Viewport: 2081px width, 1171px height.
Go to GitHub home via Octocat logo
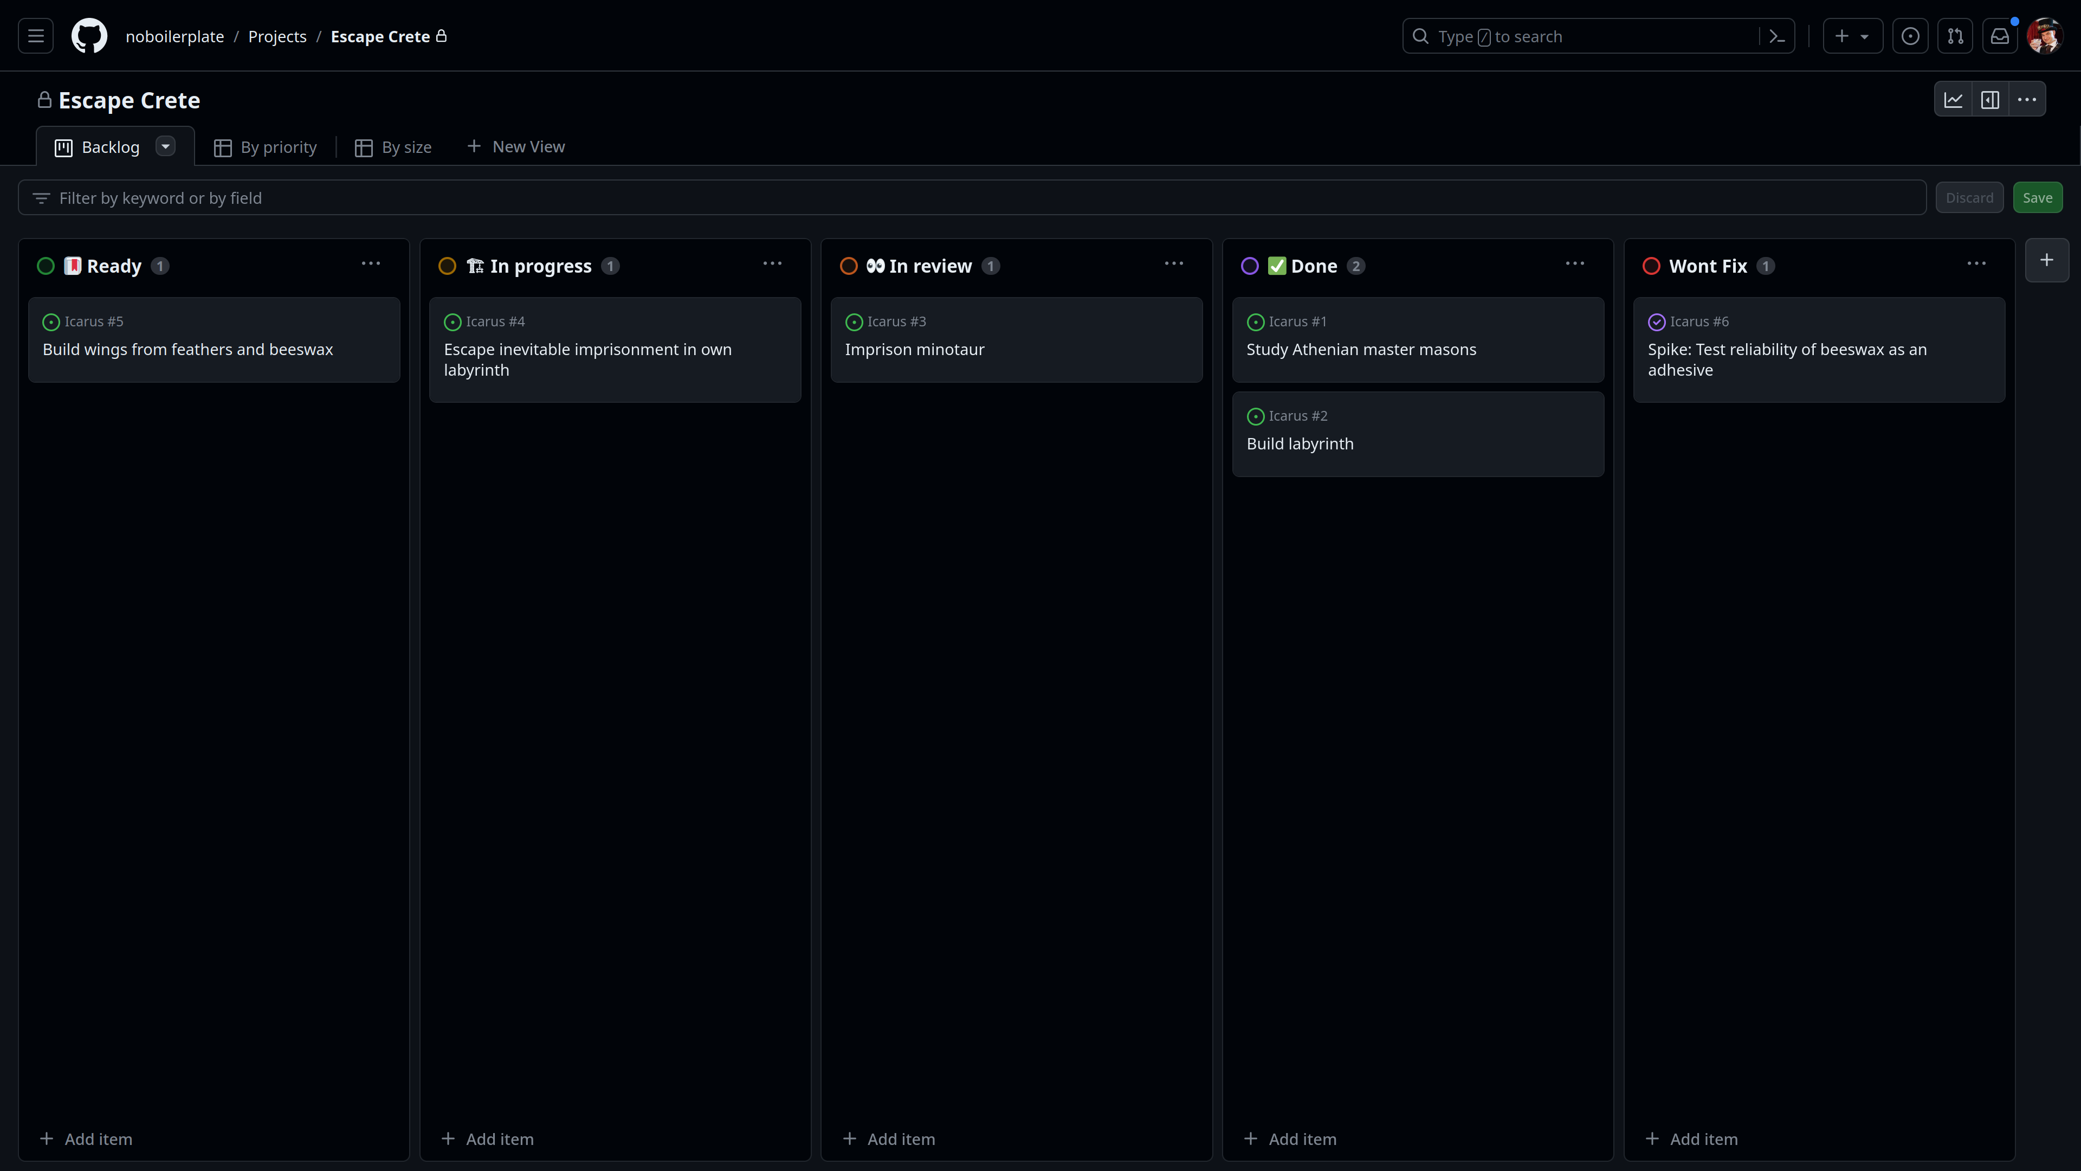89,36
